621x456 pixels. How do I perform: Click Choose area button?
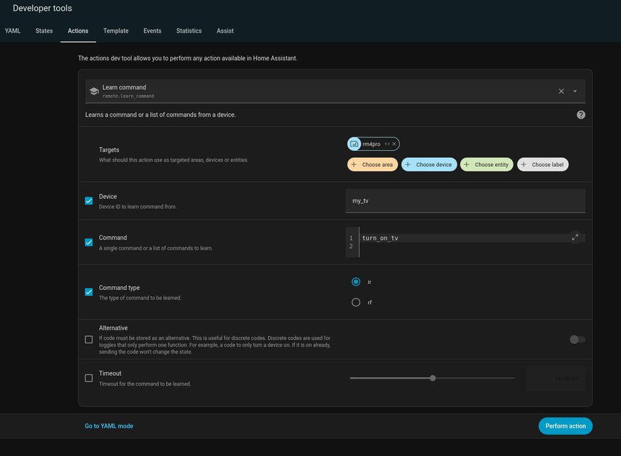(x=372, y=165)
